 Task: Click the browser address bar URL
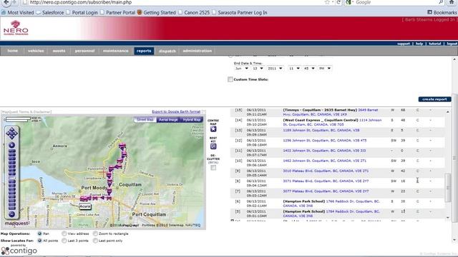(x=81, y=2)
